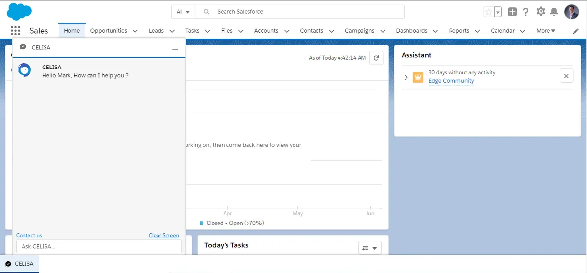587x273 pixels.
Task: Expand the Dashboards tab chevron
Action: click(x=435, y=31)
